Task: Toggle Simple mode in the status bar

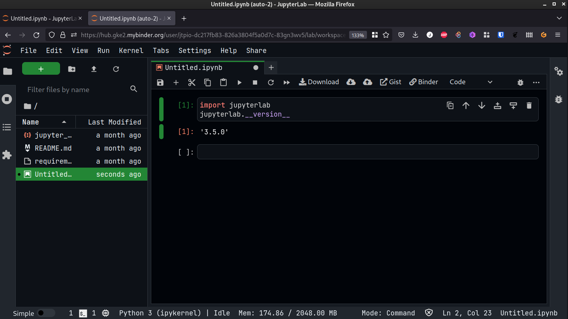Action: point(46,313)
